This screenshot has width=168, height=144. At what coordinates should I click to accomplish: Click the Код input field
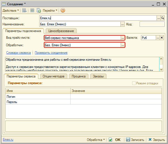tap(152, 24)
